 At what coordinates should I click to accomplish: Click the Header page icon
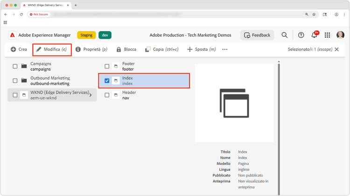116,95
